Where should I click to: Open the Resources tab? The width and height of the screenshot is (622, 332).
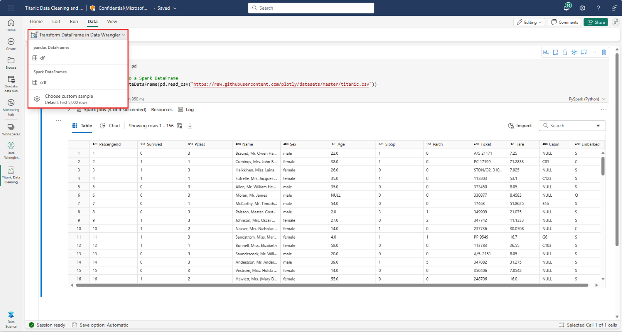[x=162, y=110]
